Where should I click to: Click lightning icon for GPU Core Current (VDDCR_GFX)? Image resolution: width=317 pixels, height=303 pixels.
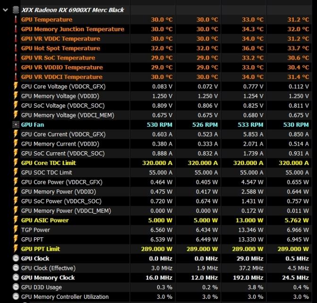[x=16, y=134]
